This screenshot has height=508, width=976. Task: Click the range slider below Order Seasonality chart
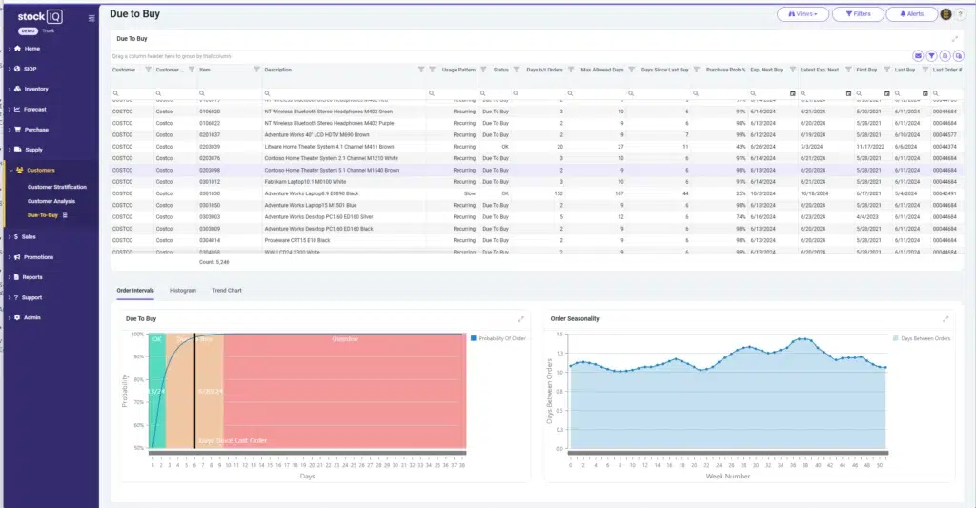pos(727,454)
